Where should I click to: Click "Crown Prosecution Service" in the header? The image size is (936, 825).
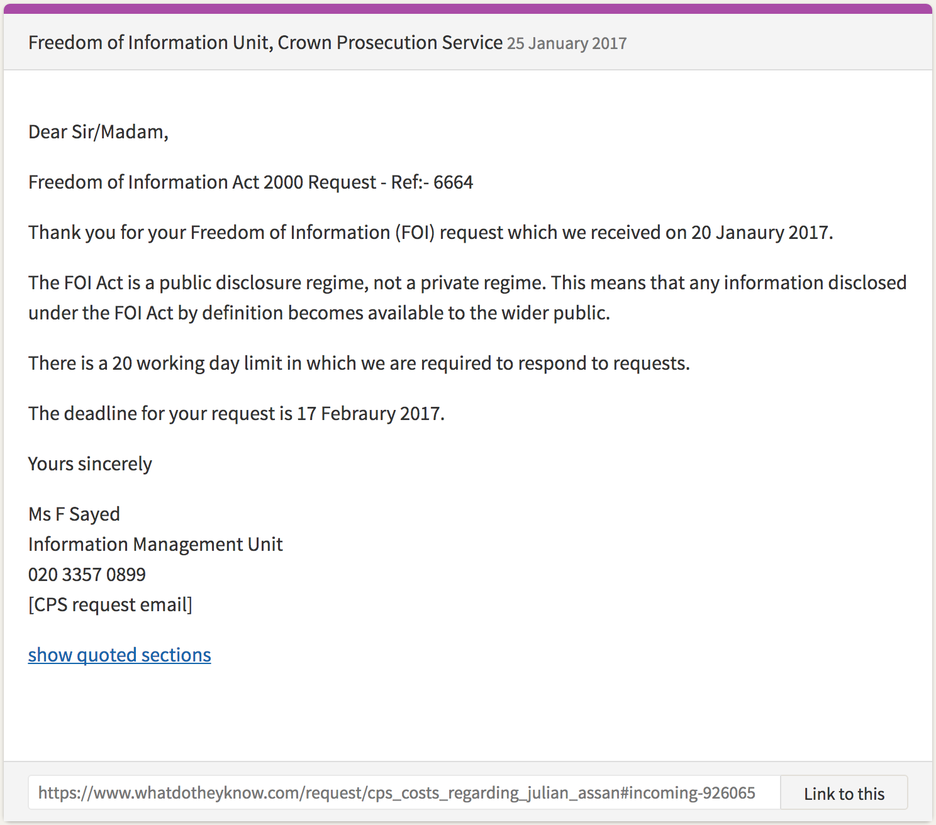(390, 43)
